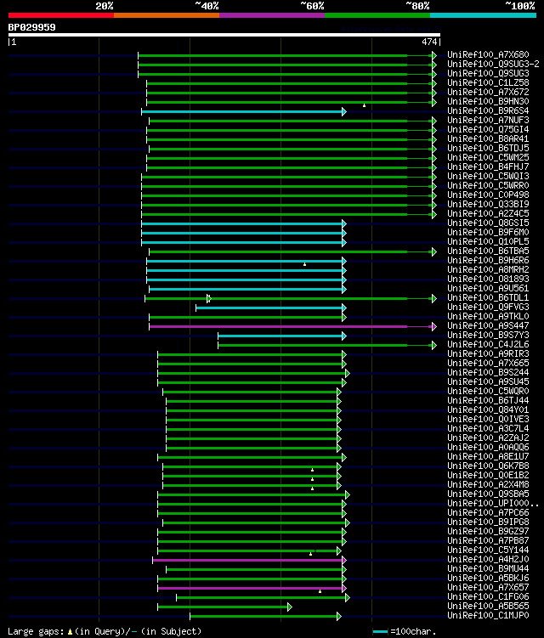
Task: Click the cyan bar of UniRef100_Q9FVG3
Action: pyautogui.click(x=269, y=308)
